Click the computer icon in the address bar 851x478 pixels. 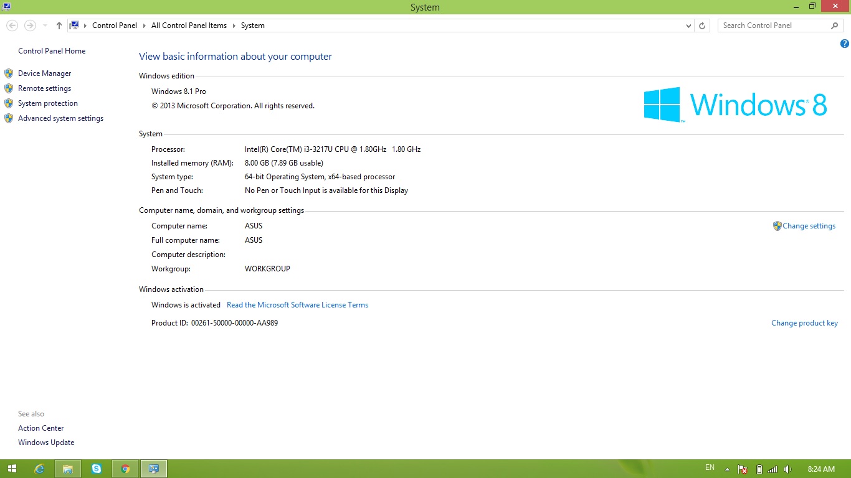[x=74, y=26]
